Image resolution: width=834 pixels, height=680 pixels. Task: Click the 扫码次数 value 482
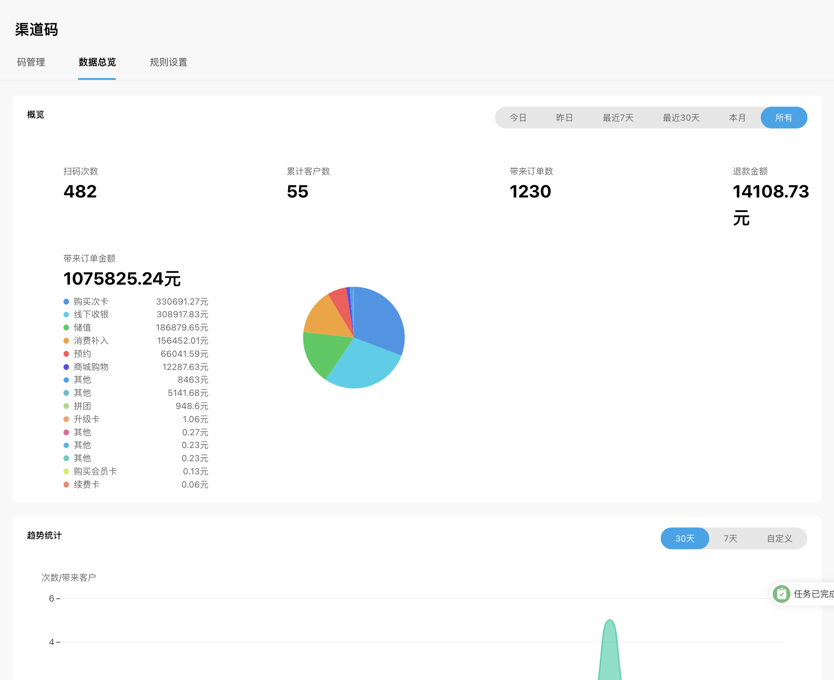tap(80, 192)
